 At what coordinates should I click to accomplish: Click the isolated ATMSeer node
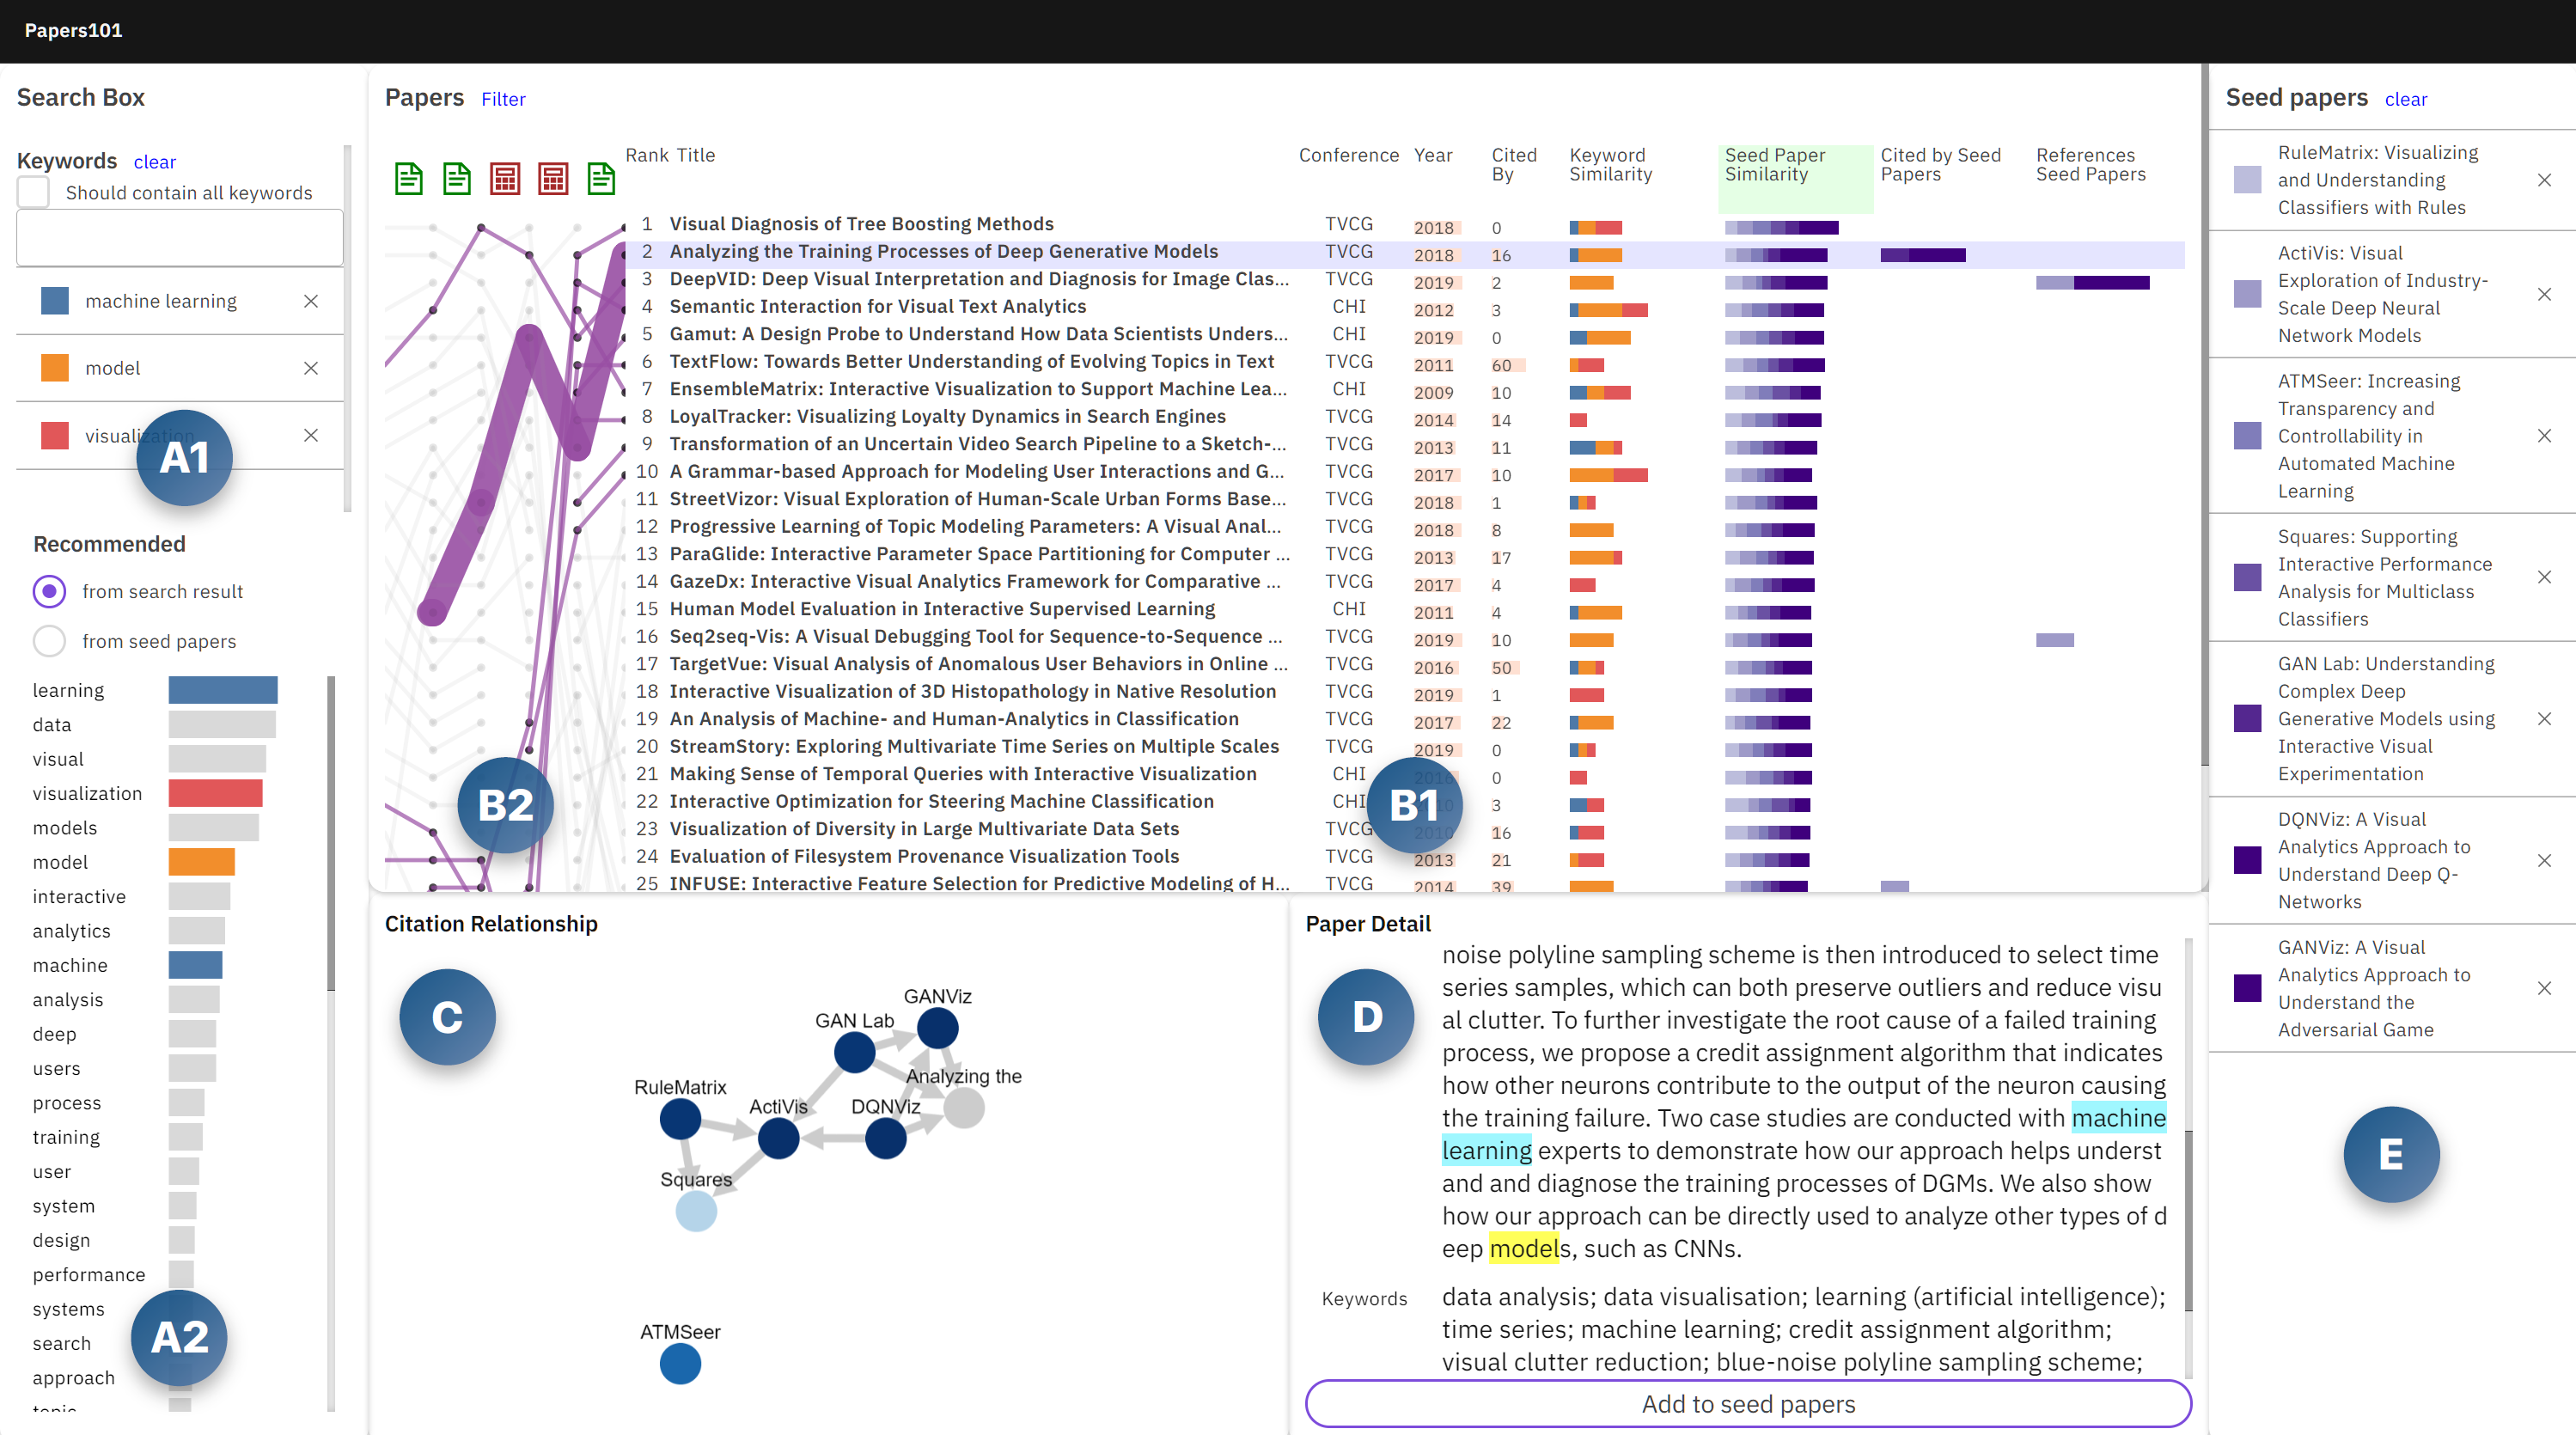(x=680, y=1364)
